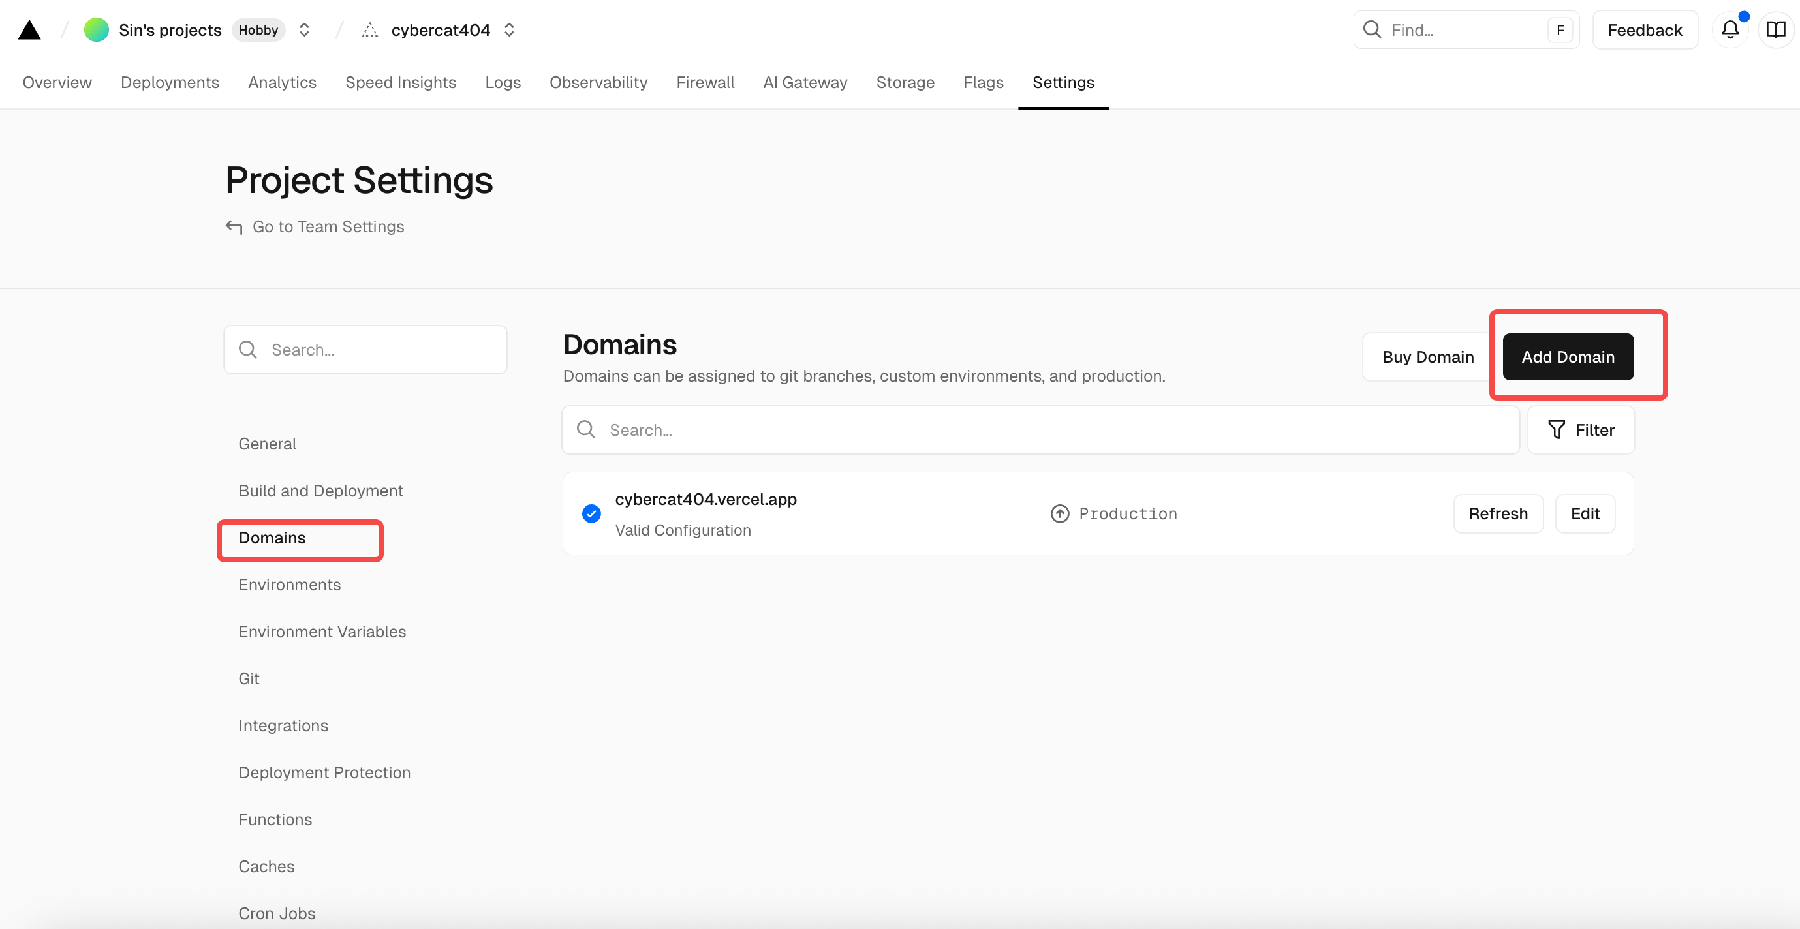This screenshot has height=929, width=1800.
Task: Click the Find search field
Action: tap(1466, 30)
